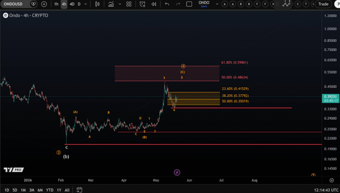Viewport: 340px width, 193px height.
Task: Open the candlestick chart type selector
Action: [97, 4]
